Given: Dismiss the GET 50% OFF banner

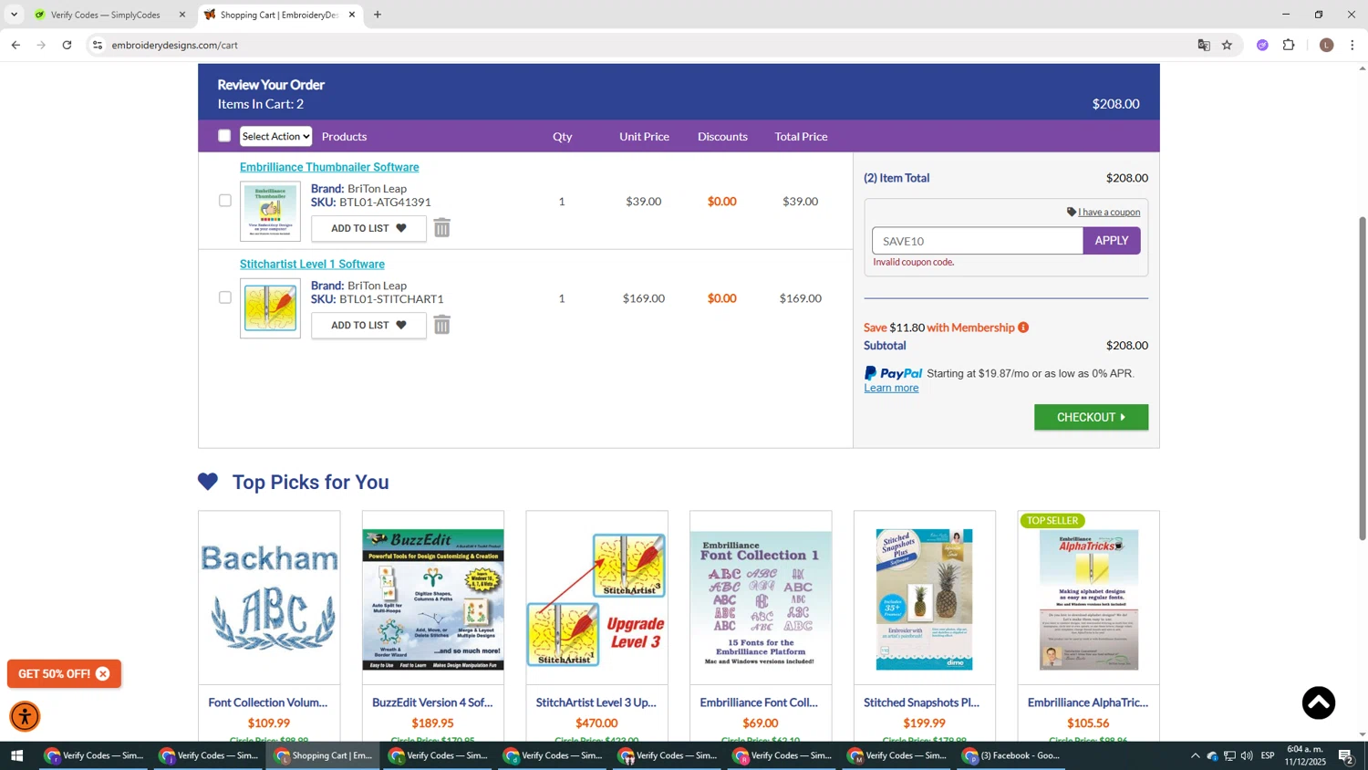Looking at the screenshot, I should pyautogui.click(x=103, y=674).
